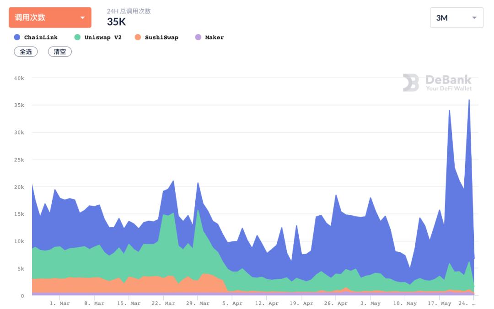Click the Uniswap V2 green legend dot
Image resolution: width=494 pixels, height=309 pixels.
tap(77, 37)
